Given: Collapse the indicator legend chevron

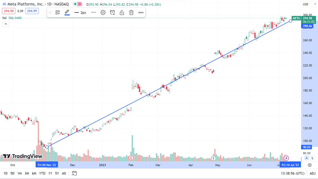Looking at the screenshot, I should [6, 24].
